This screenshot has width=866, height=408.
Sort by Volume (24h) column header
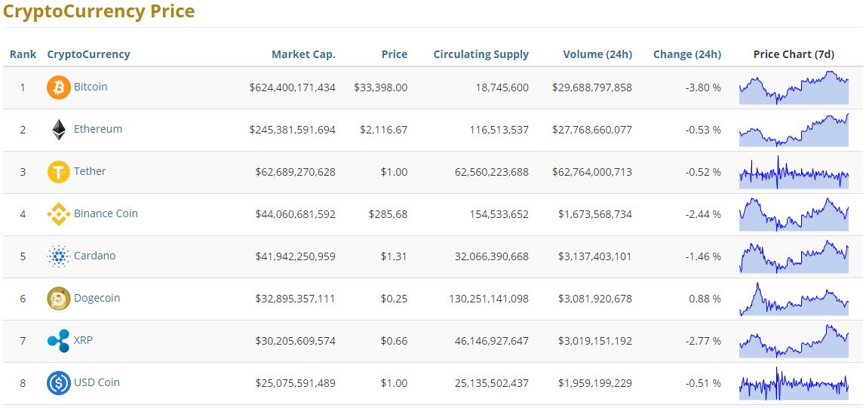tap(597, 54)
